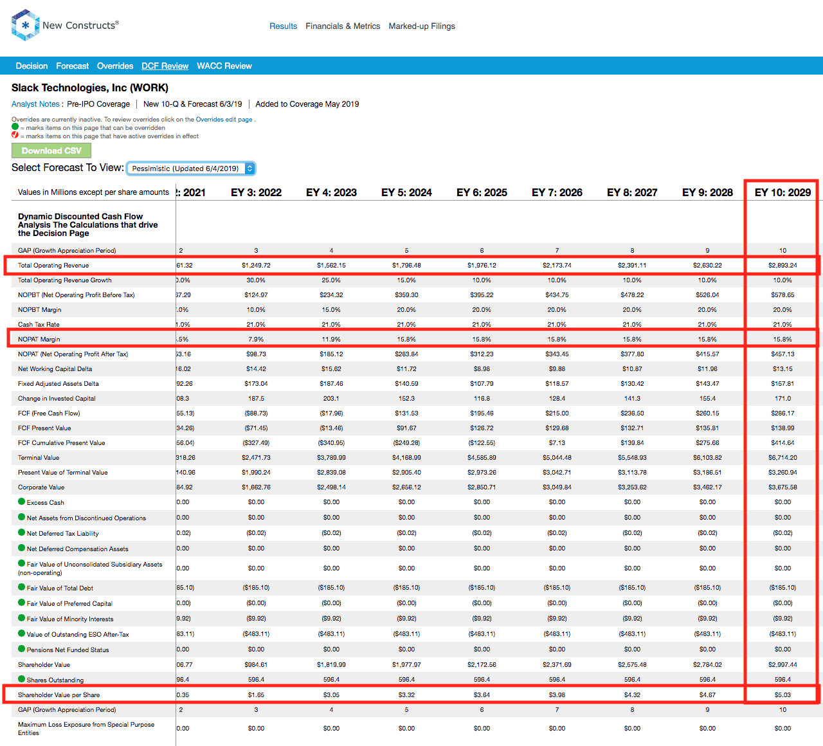The width and height of the screenshot is (823, 746).
Task: Open the Analyst Notes link
Action: pyautogui.click(x=35, y=104)
